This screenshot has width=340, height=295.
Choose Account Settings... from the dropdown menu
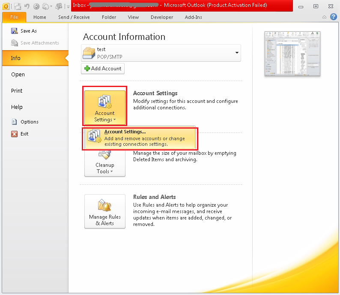pos(140,138)
